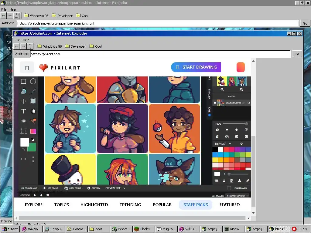
Task: Open the Topics tab
Action: point(61,205)
